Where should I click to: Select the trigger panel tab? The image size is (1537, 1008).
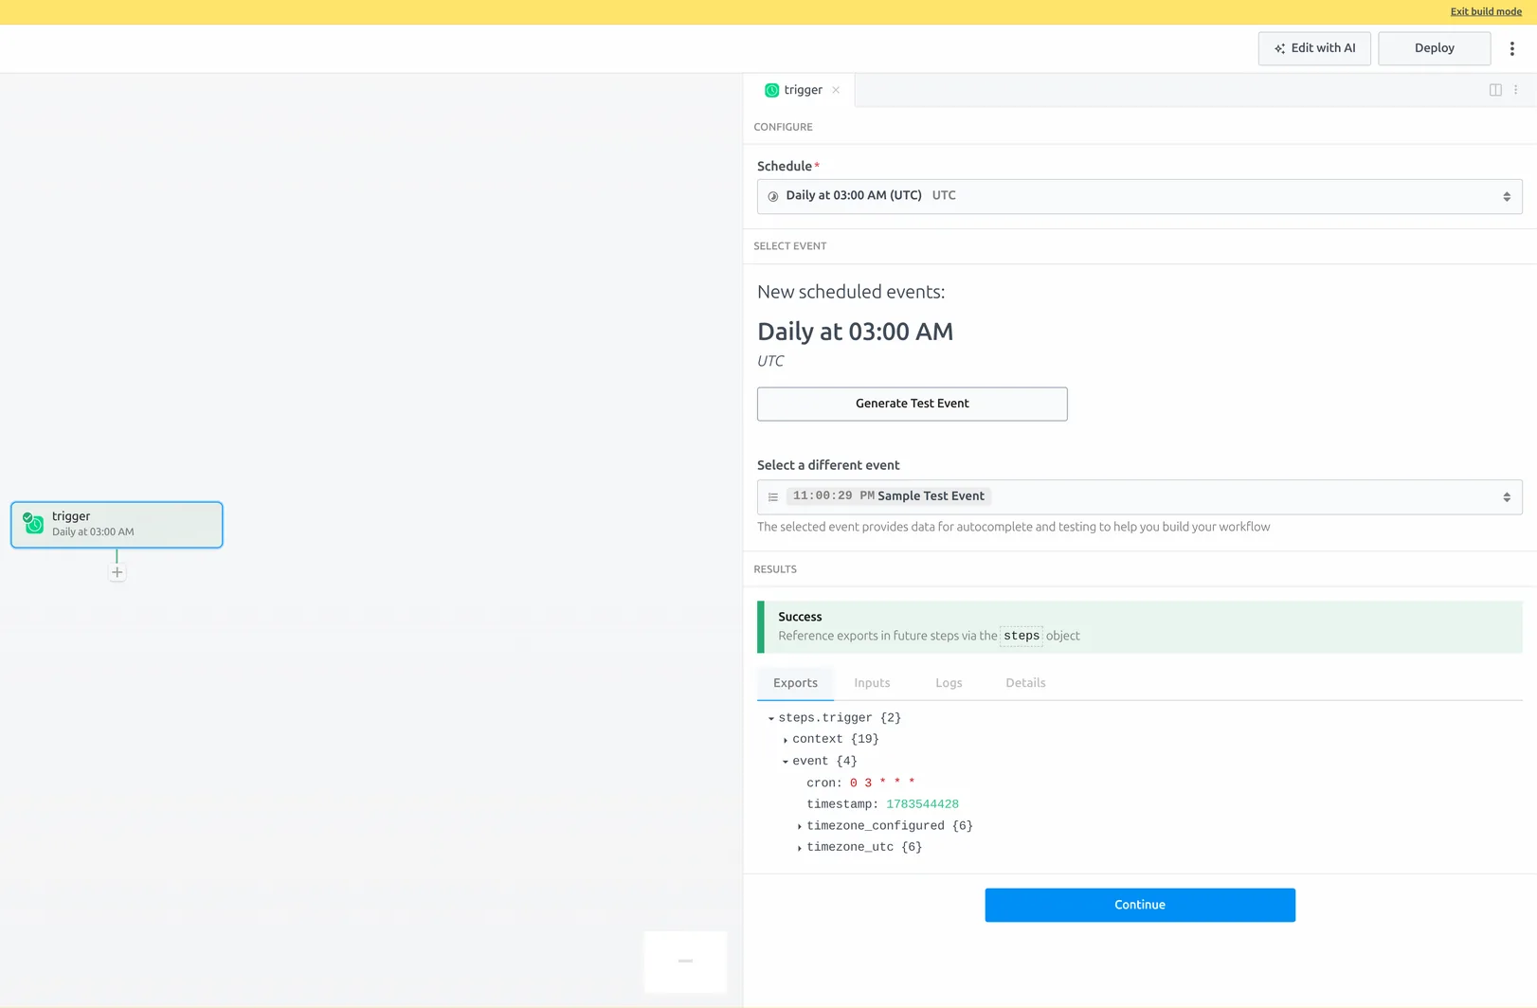802,90
